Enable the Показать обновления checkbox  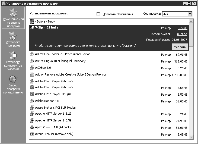click(x=98, y=14)
